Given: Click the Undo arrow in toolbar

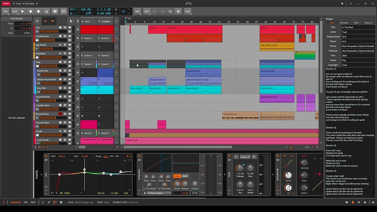Looking at the screenshot, I should pos(155,11).
